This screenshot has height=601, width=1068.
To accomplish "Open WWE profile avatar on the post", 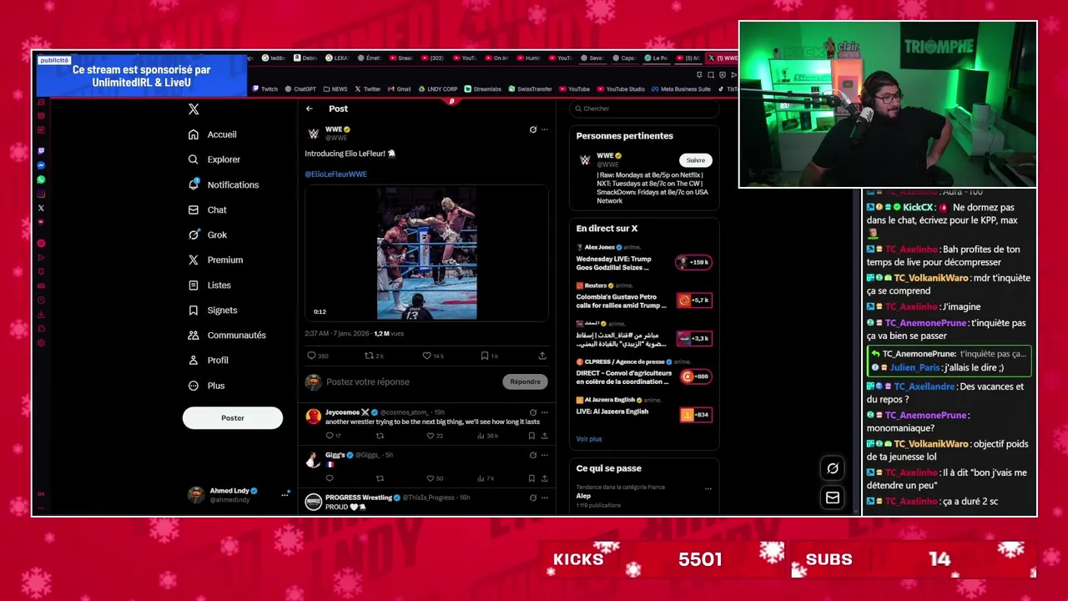I will coord(314,134).
